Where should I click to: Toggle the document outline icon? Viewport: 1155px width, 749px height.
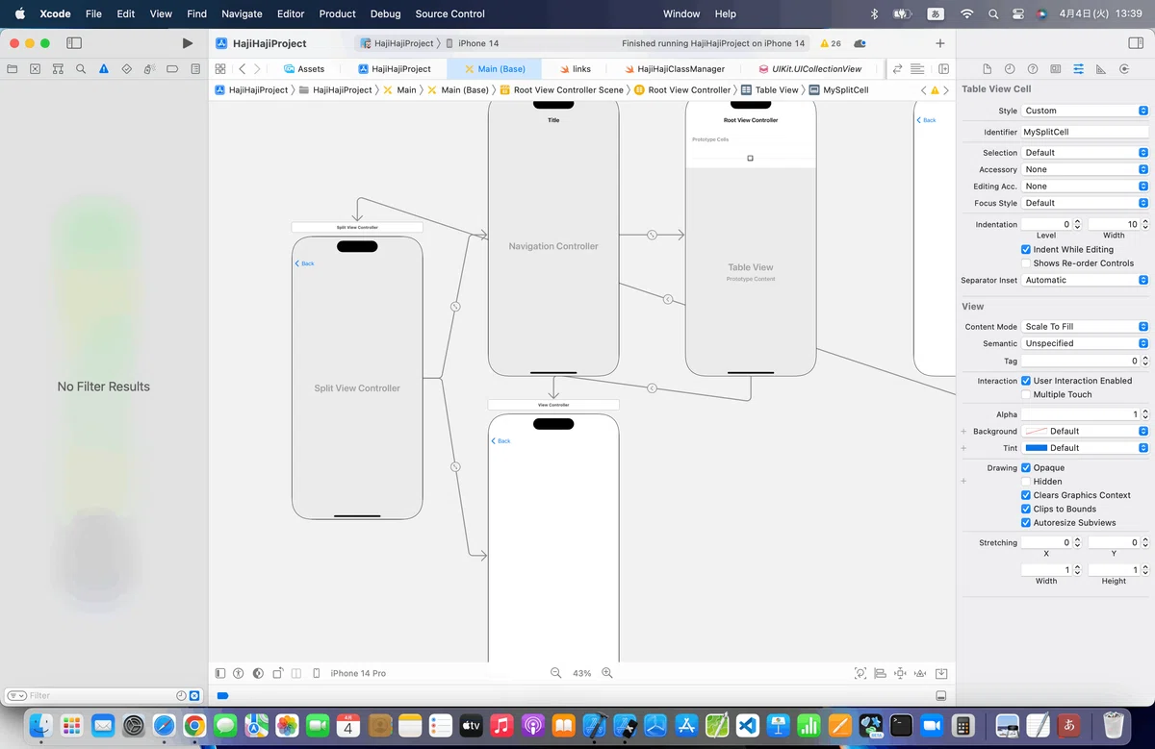point(220,673)
